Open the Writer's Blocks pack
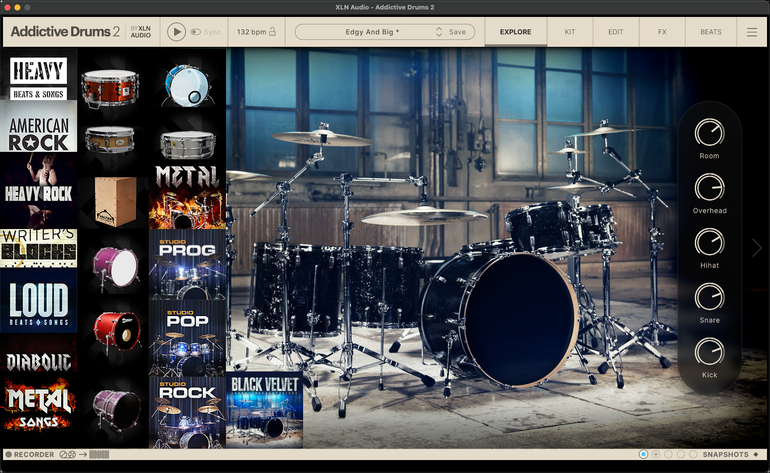Screen dimensions: 770x473 [x=39, y=248]
